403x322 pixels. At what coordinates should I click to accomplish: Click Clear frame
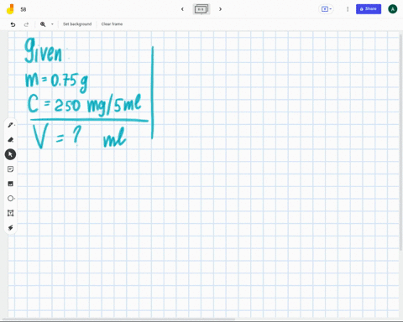click(x=112, y=24)
